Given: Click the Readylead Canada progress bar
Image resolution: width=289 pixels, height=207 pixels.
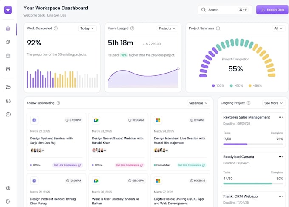Looking at the screenshot, I should pos(253,184).
